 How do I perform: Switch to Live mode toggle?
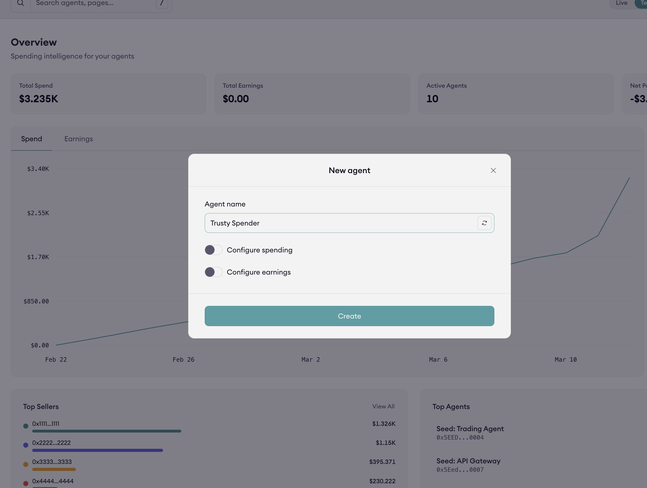pyautogui.click(x=621, y=3)
